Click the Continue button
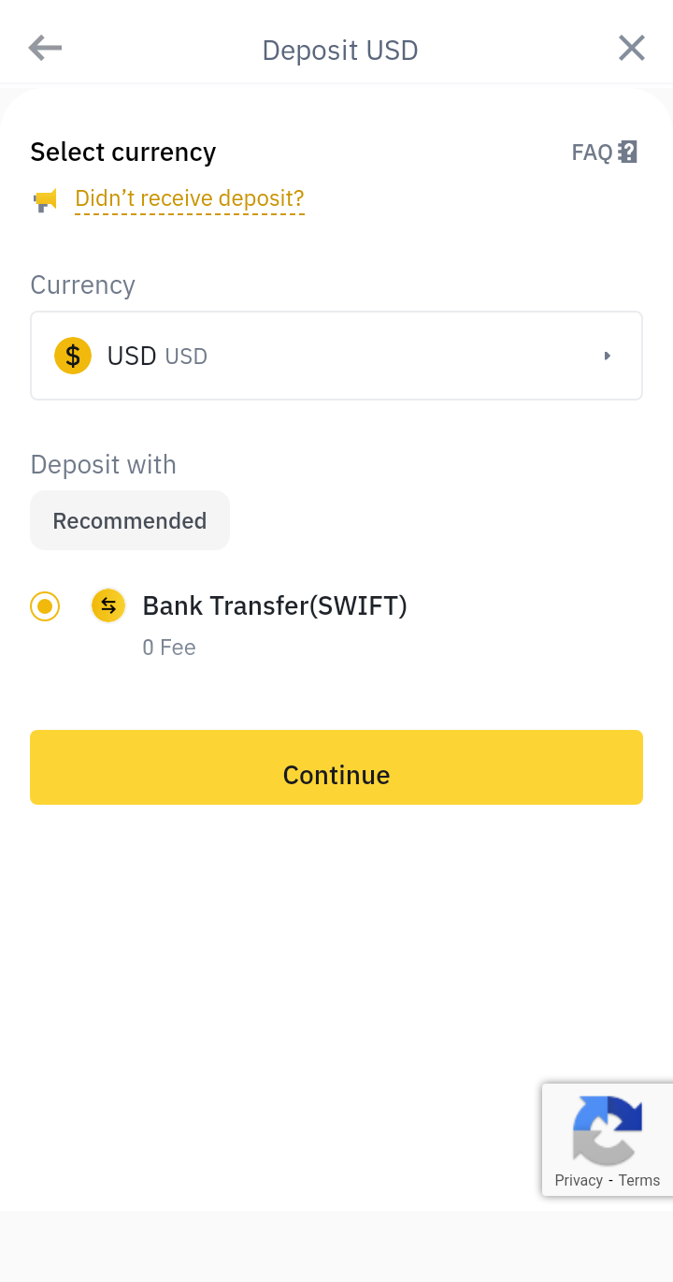Screen dimensions: 673x1282 tap(336, 767)
